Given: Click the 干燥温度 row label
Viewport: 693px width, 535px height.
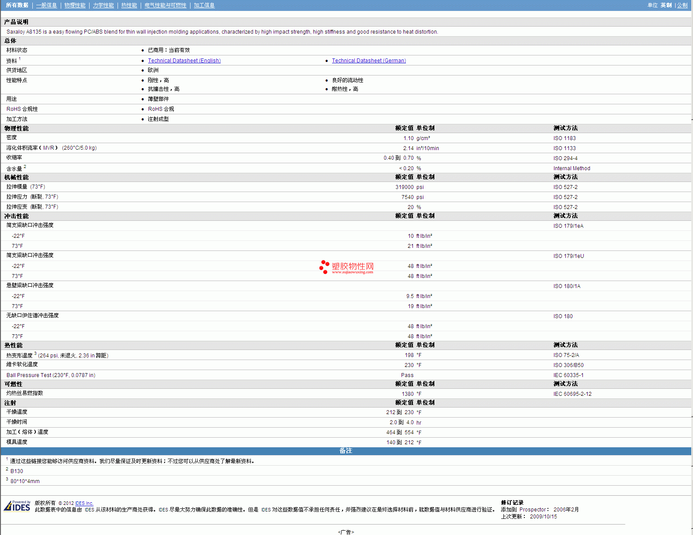Looking at the screenshot, I should coord(17,412).
